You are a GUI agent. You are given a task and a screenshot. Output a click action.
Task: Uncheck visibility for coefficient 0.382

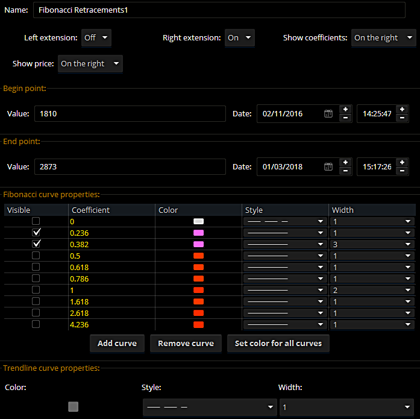(36, 244)
